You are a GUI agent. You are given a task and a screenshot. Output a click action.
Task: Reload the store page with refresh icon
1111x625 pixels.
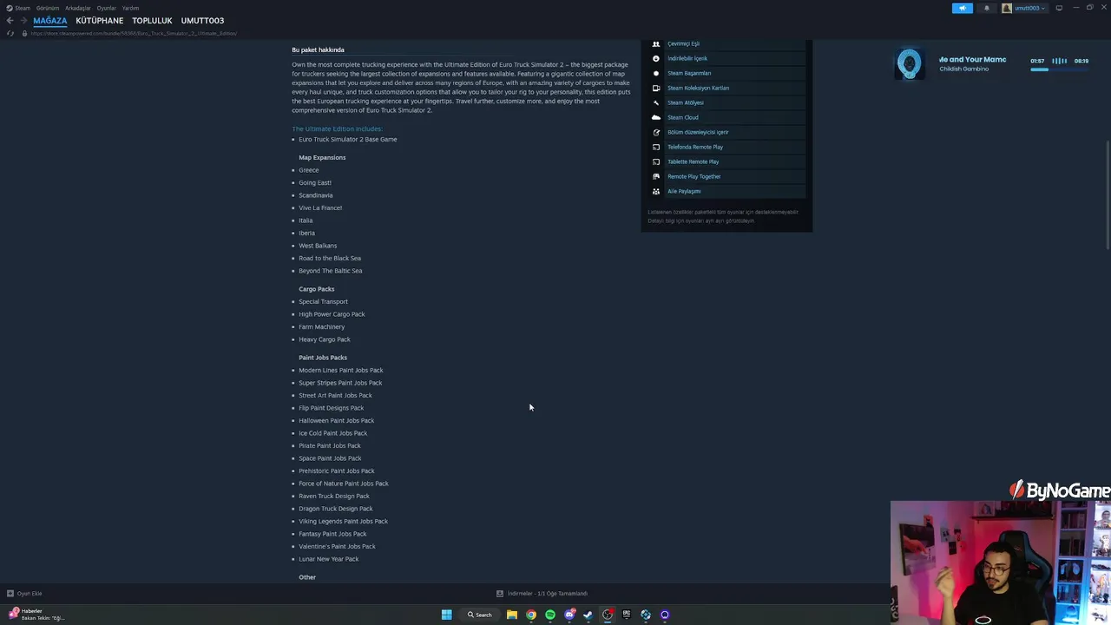(x=10, y=33)
